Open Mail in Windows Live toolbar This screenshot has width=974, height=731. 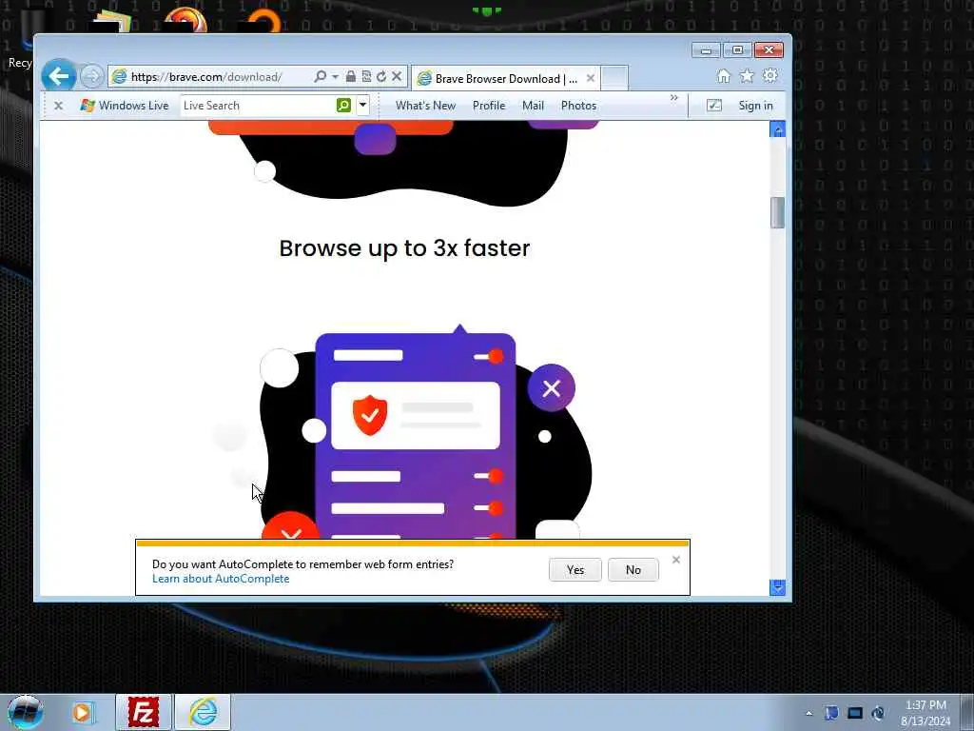click(x=533, y=106)
